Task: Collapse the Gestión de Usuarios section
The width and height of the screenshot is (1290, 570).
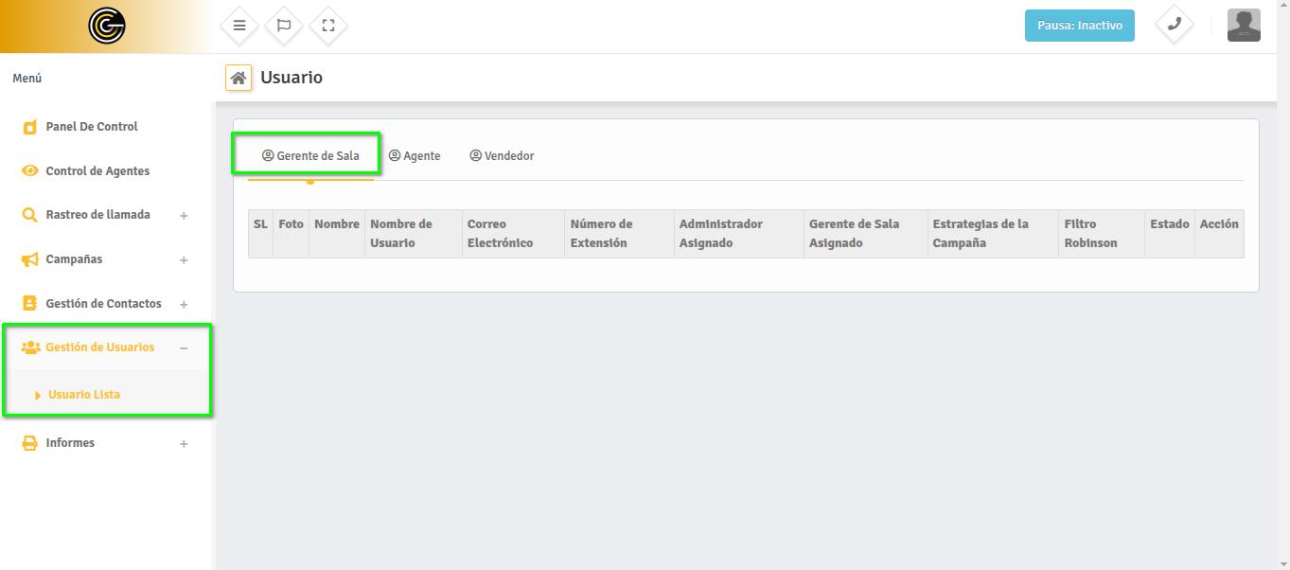Action: point(184,348)
